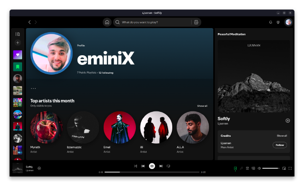The height and width of the screenshot is (186, 304).
Task: Navigate back with the left arrow
Action: [x=30, y=22]
